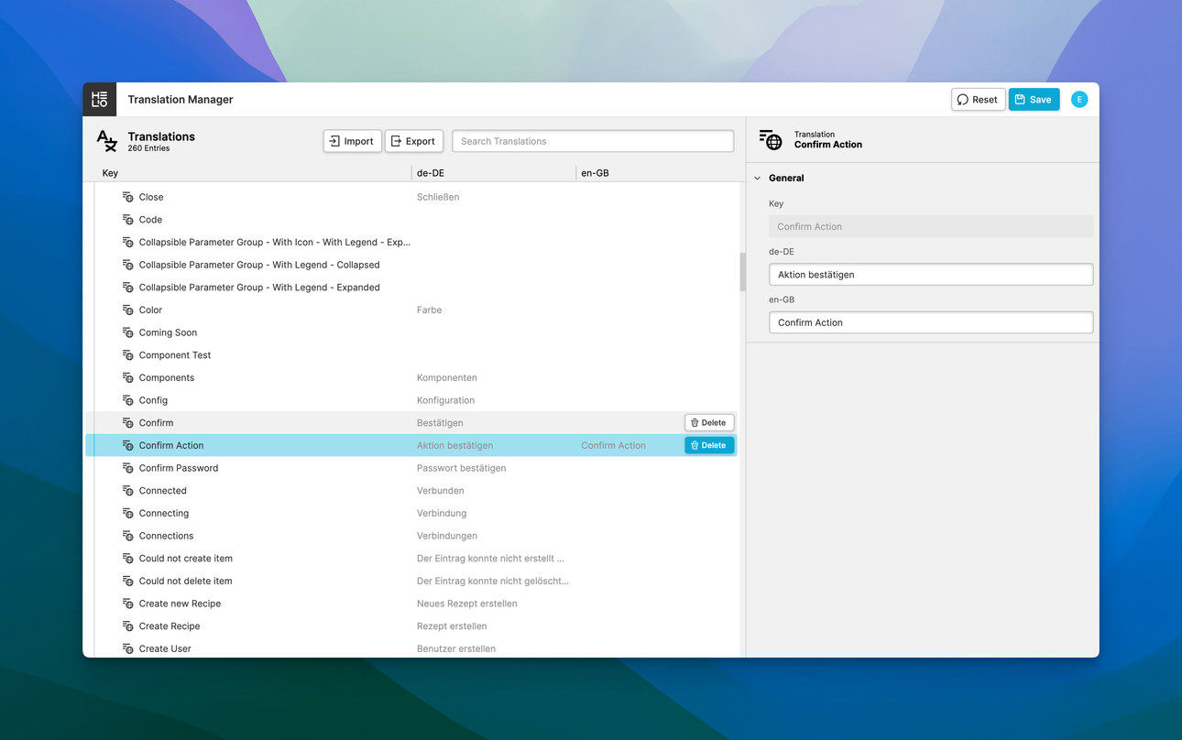Edit the en-GB field in the General section
This screenshot has width=1182, height=740.
[930, 322]
